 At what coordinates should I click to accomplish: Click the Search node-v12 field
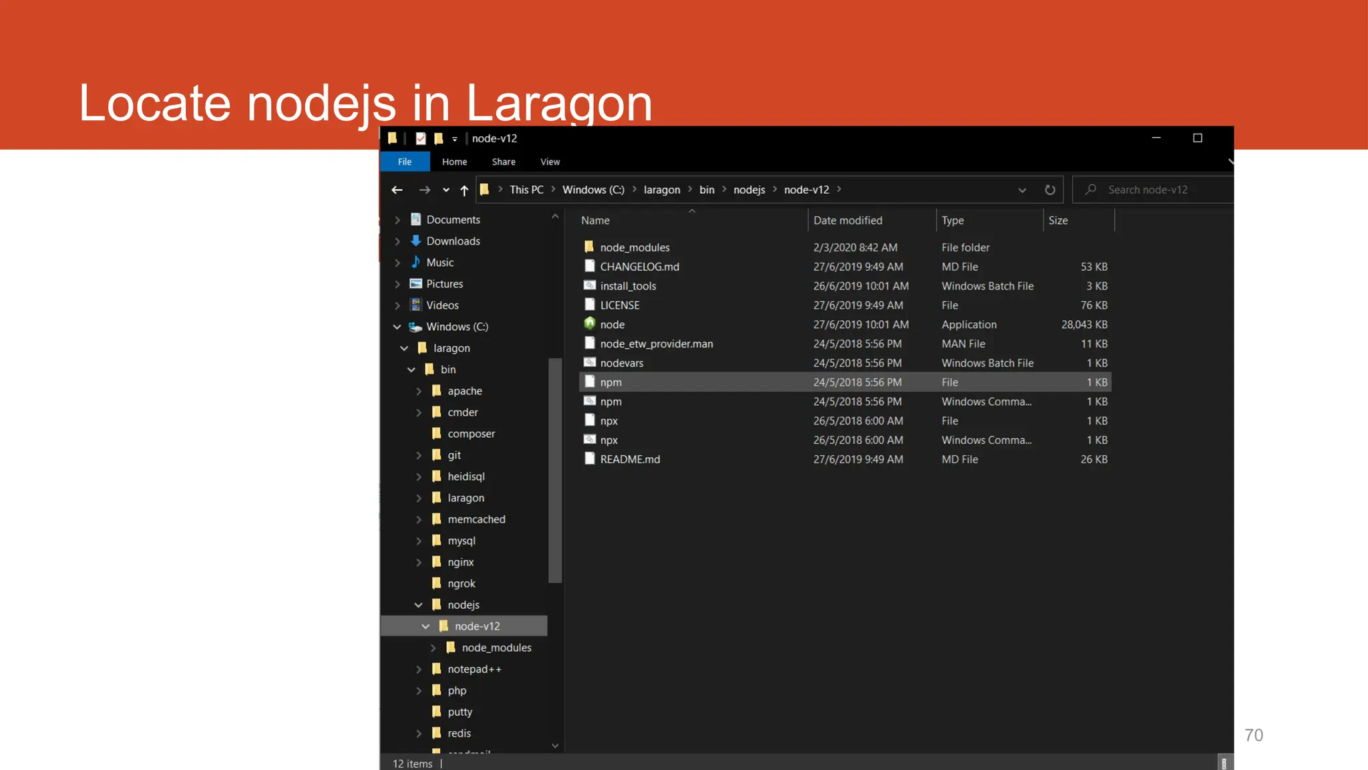(1154, 190)
